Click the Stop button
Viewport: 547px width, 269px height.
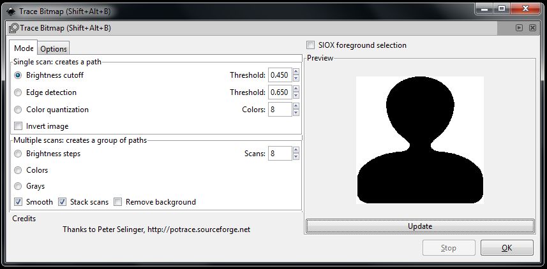click(x=449, y=248)
